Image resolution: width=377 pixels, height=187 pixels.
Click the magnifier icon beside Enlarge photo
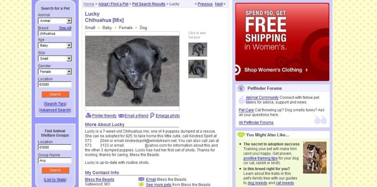[x=152, y=115]
